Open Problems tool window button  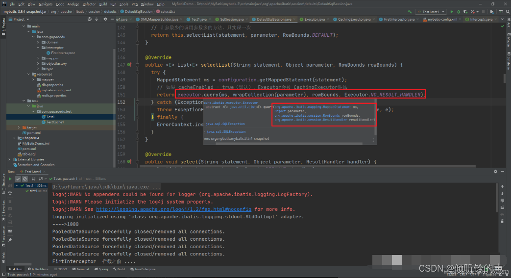38,269
